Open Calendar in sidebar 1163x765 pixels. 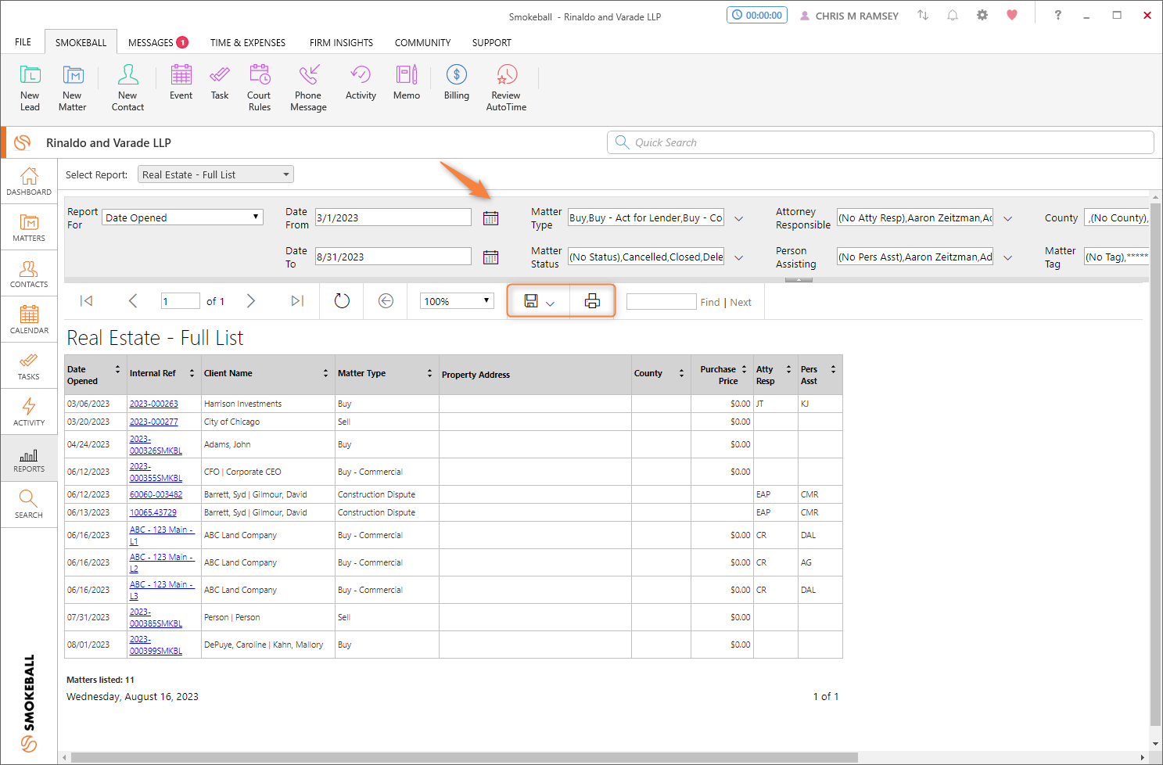tap(29, 320)
